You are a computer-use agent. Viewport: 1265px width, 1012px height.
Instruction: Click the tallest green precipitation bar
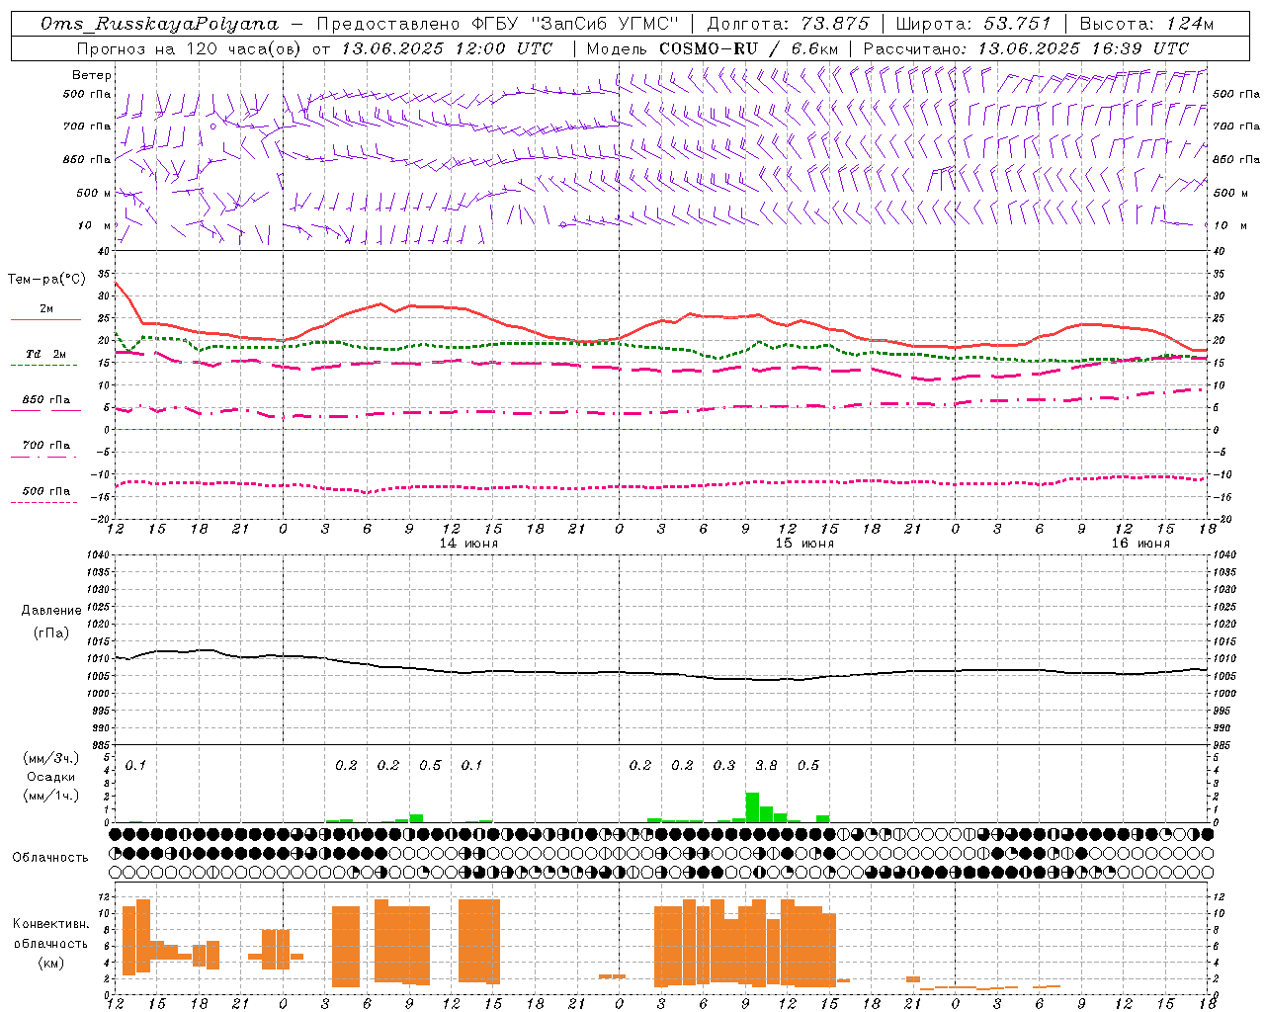(752, 807)
